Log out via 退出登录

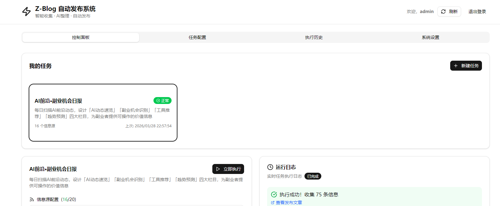tap(477, 12)
